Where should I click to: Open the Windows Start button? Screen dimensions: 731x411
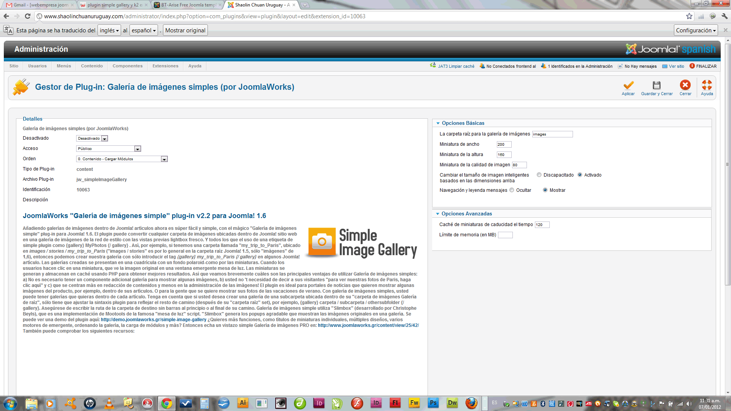point(10,403)
